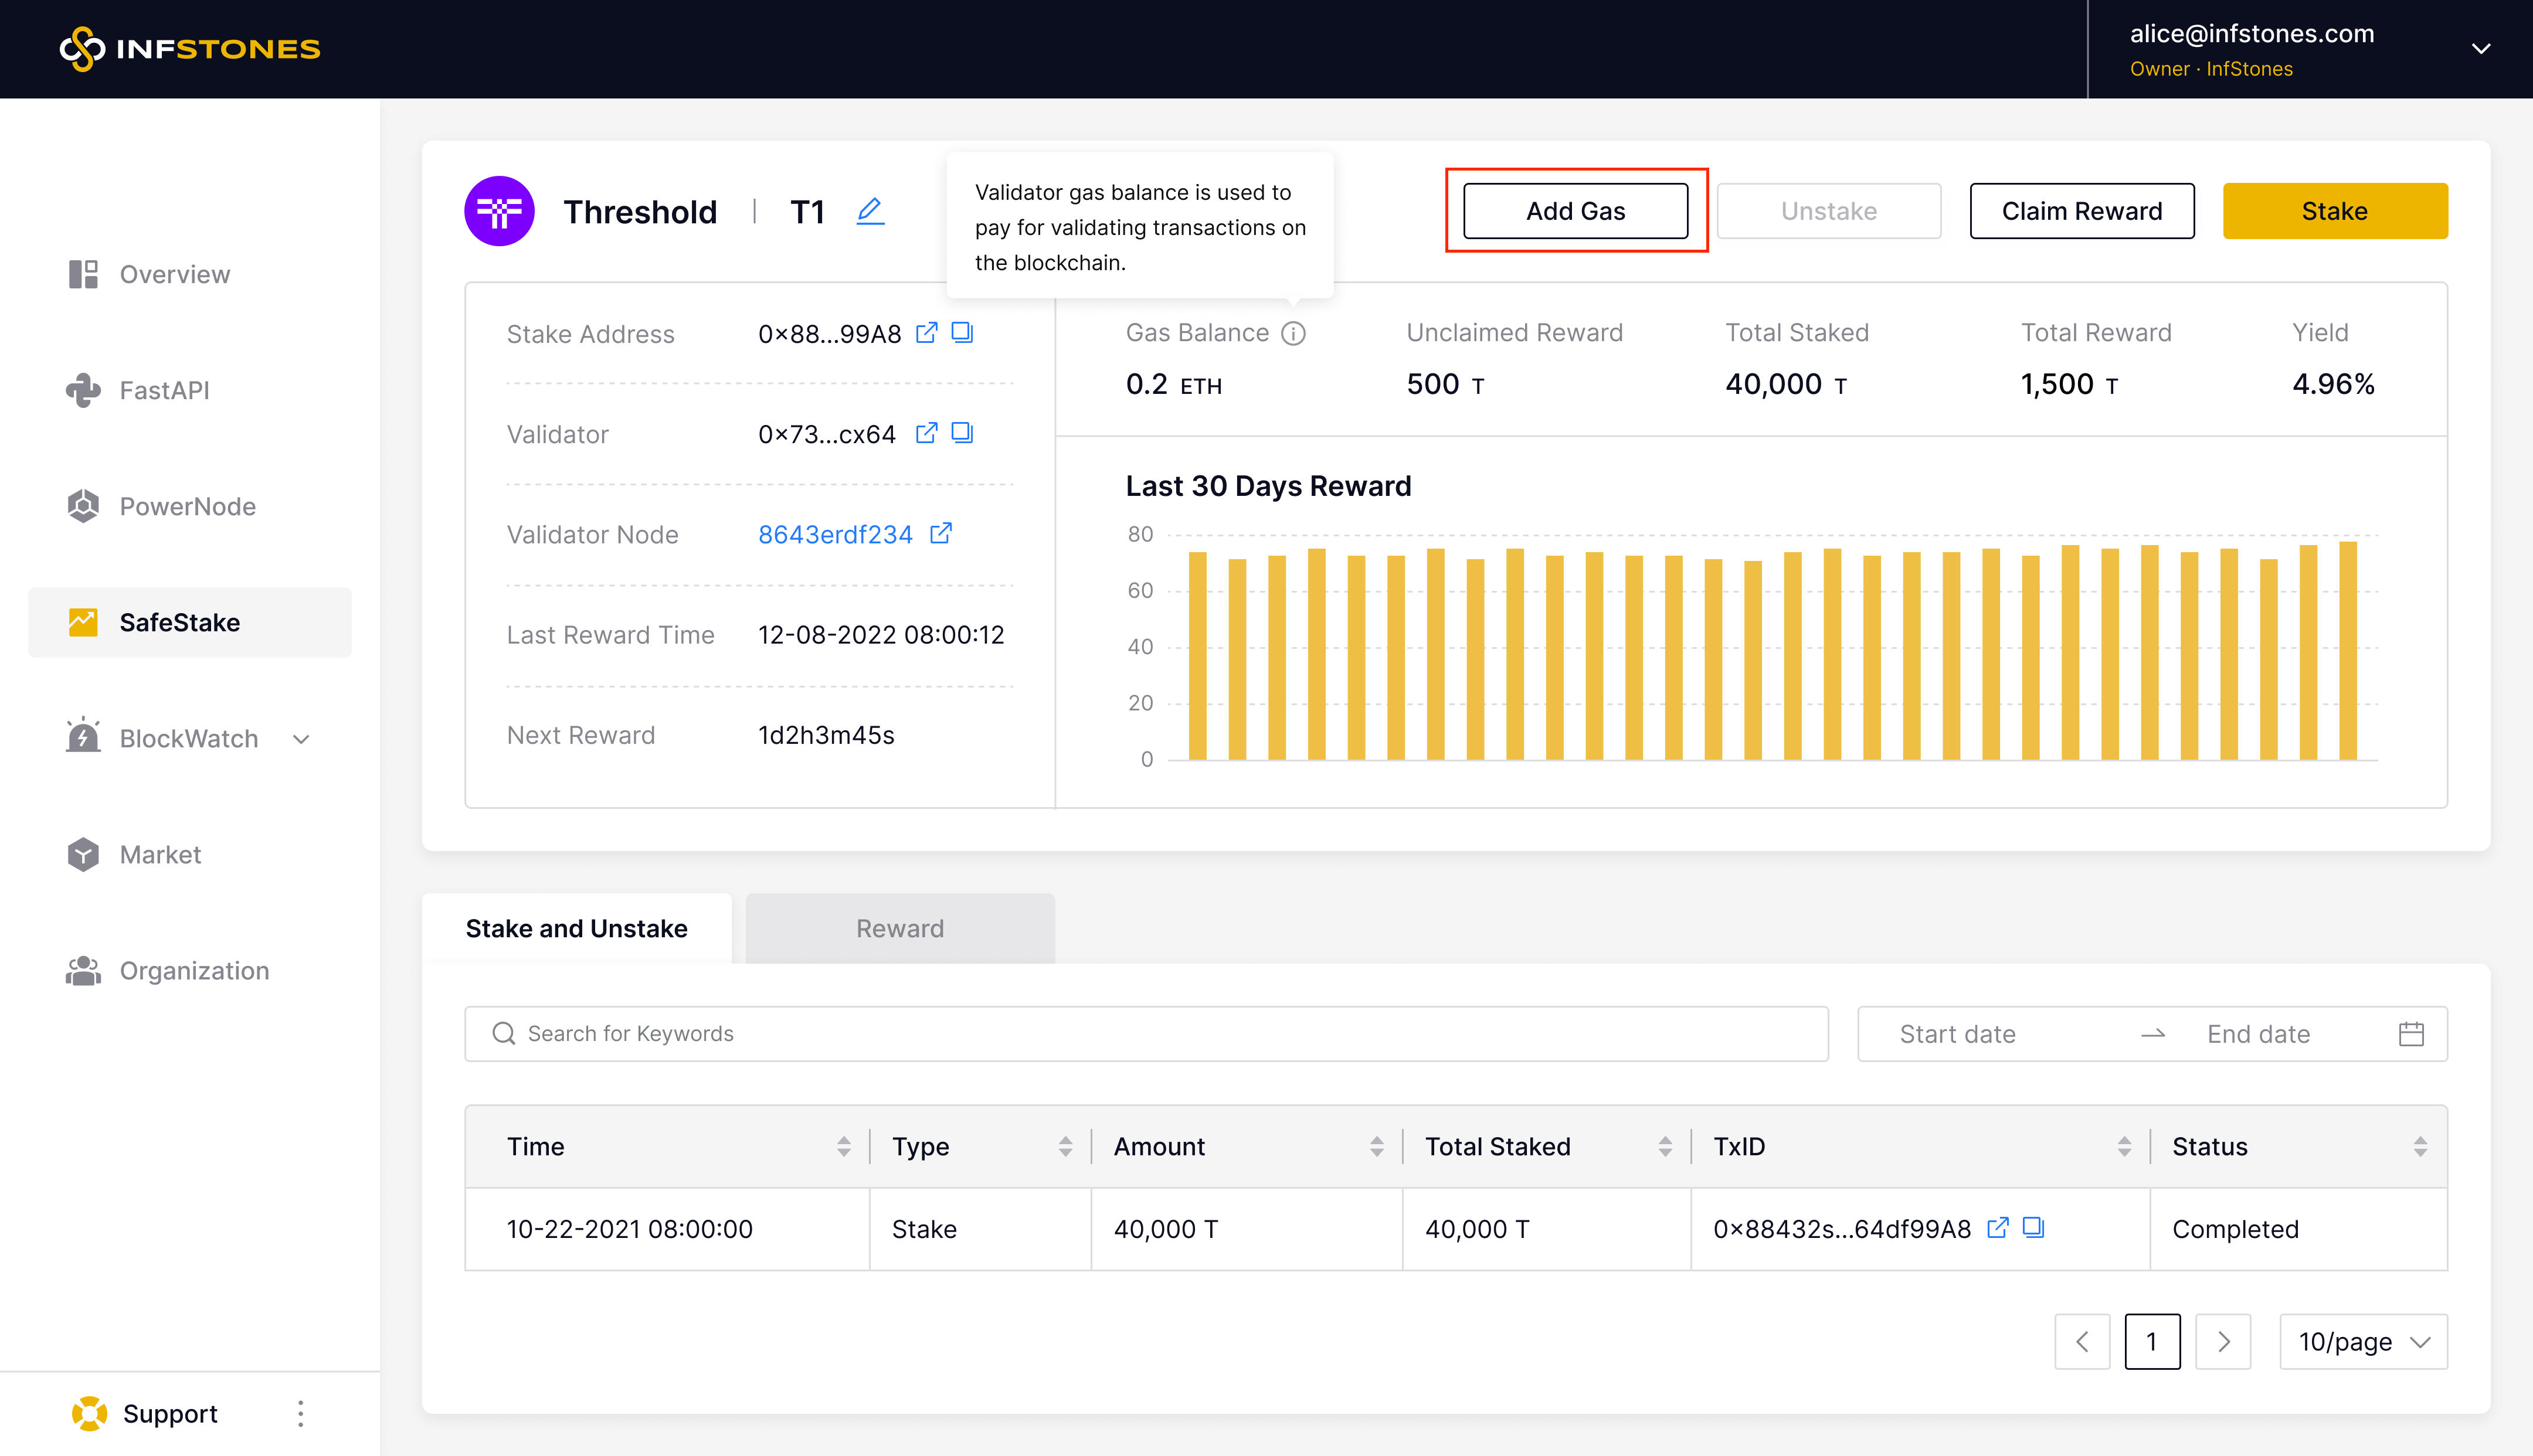Copy the Stake Address value
Screen dimensions: 2533x1456
[x=962, y=333]
